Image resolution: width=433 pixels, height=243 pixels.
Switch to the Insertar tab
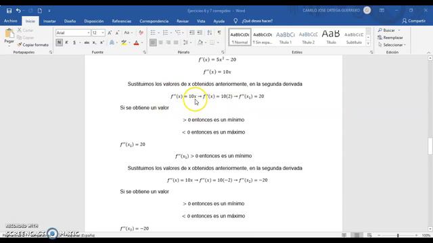49,21
